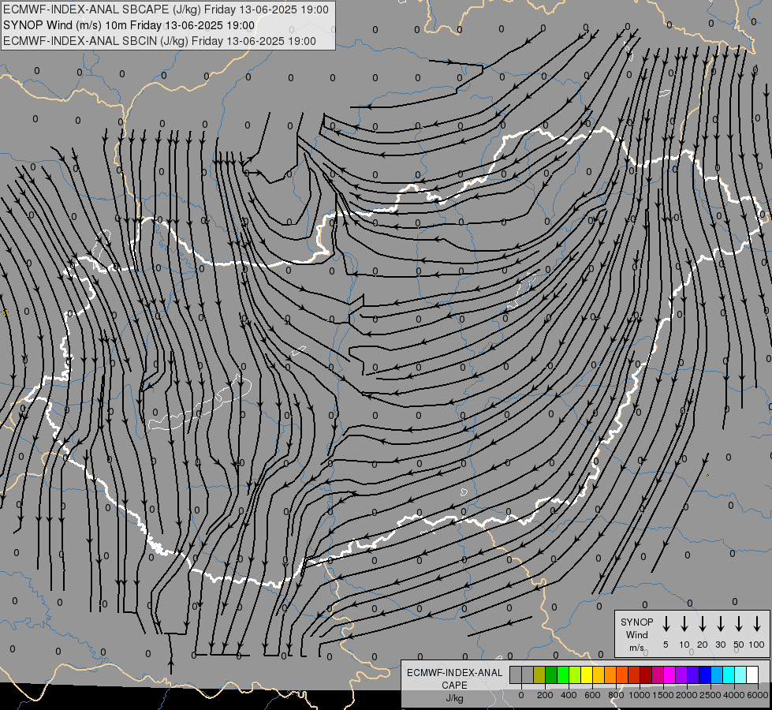The height and width of the screenshot is (710, 772).
Task: Click the ECMWF-INDEX-ANAL CAPE legend label
Action: click(x=454, y=685)
